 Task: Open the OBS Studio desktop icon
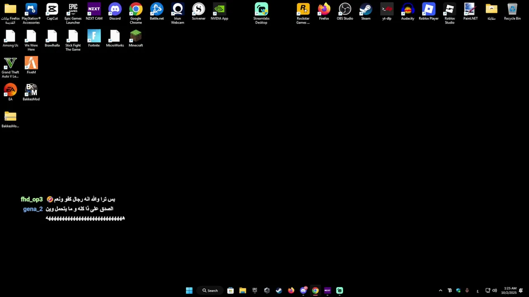click(x=345, y=12)
